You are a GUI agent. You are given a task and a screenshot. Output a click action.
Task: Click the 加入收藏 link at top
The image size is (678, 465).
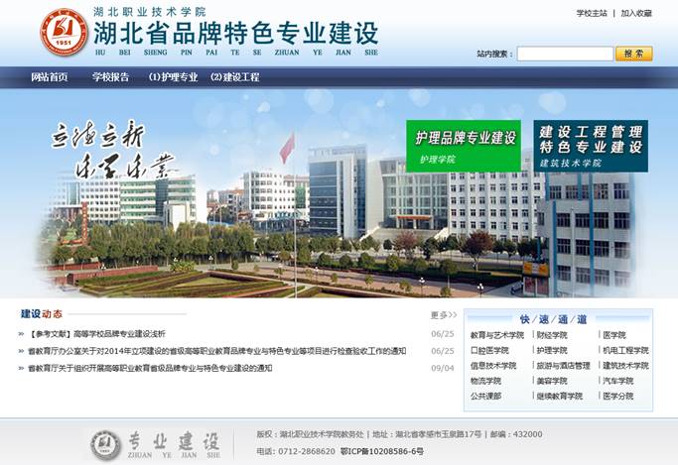(x=636, y=14)
